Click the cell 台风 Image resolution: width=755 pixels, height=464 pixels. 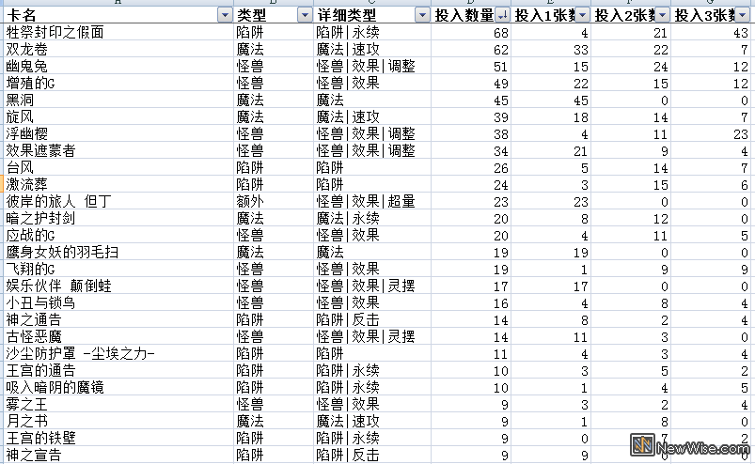coord(118,167)
